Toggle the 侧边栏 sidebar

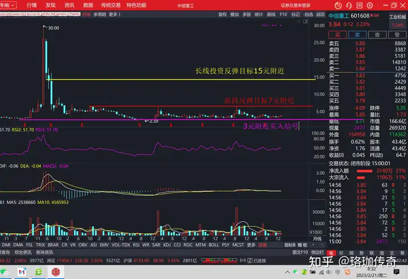317,252
